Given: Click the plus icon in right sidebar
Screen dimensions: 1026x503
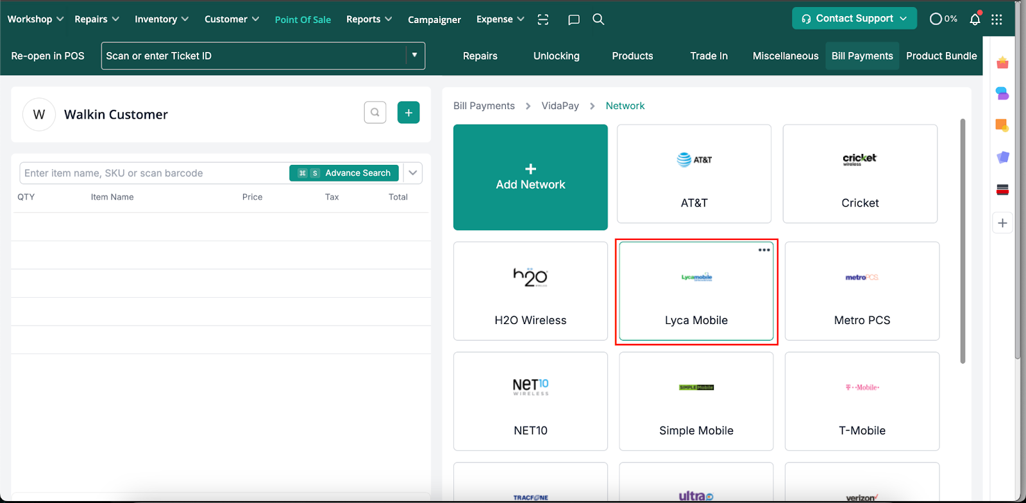Looking at the screenshot, I should tap(1003, 223).
